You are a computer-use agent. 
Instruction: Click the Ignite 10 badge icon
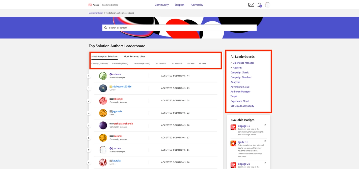233,143
